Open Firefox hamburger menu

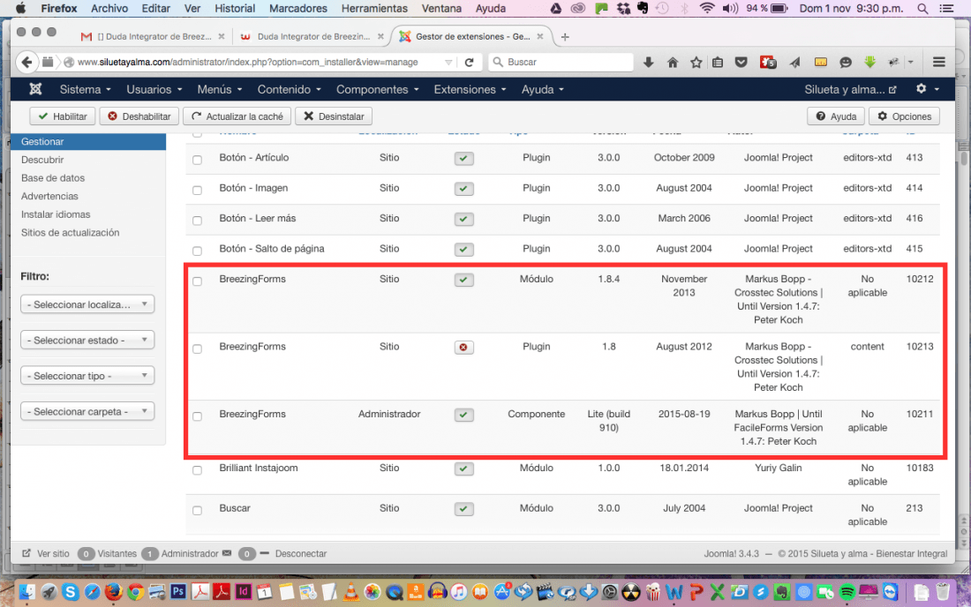click(x=939, y=62)
